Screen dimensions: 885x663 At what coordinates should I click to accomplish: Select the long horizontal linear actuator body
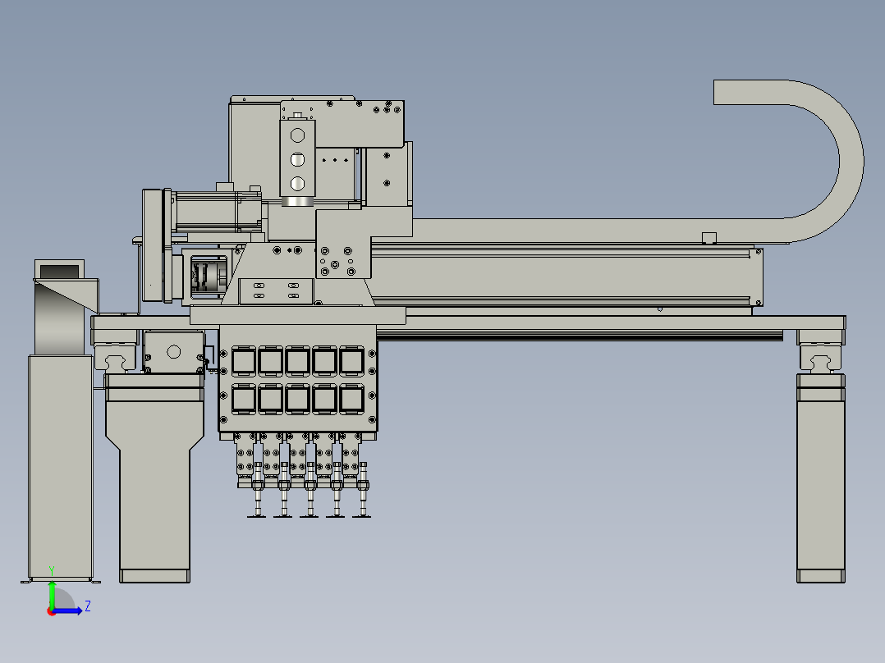(x=565, y=277)
